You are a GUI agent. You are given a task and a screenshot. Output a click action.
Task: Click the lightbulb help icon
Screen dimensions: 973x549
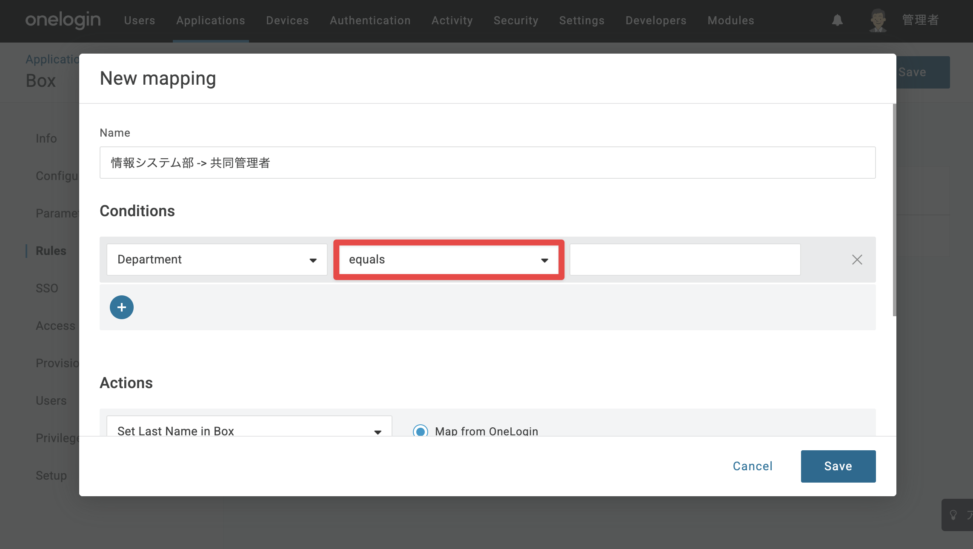(x=953, y=515)
